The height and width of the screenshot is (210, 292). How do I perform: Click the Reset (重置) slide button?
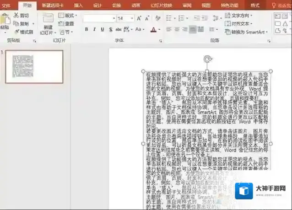(67, 24)
